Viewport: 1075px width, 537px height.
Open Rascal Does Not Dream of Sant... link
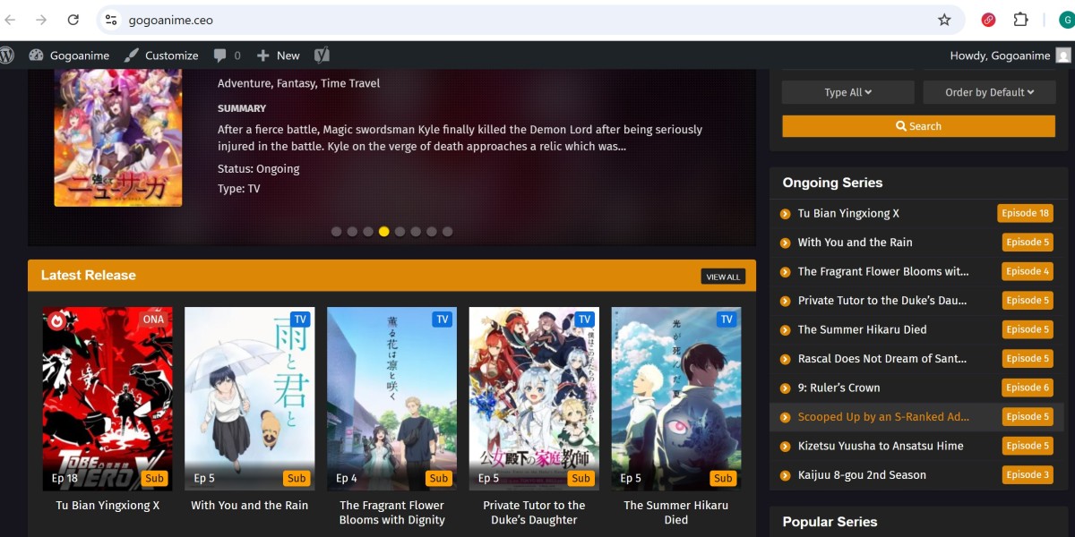882,359
